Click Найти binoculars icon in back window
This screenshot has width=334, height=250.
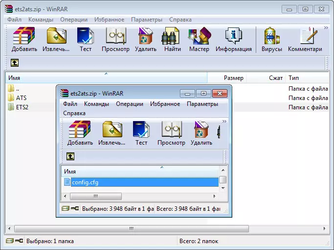tap(170, 35)
